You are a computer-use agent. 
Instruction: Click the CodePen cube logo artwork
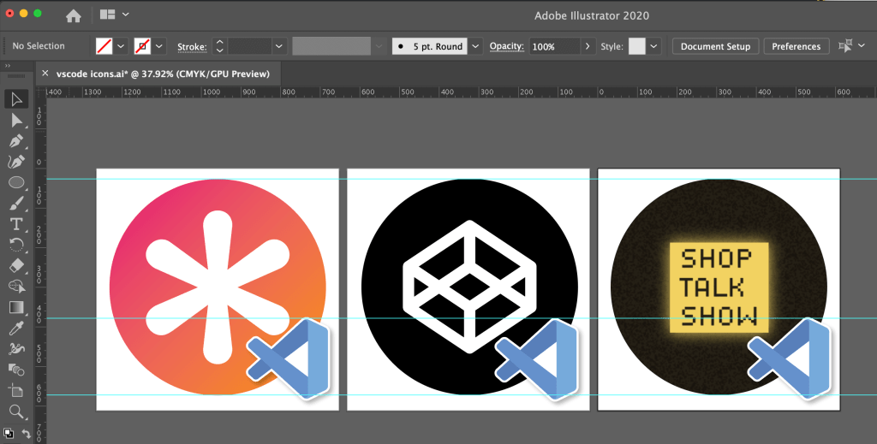tap(470, 287)
